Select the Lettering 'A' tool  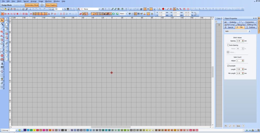pos(2,64)
